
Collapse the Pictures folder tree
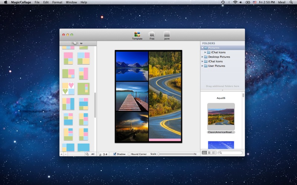(203, 48)
